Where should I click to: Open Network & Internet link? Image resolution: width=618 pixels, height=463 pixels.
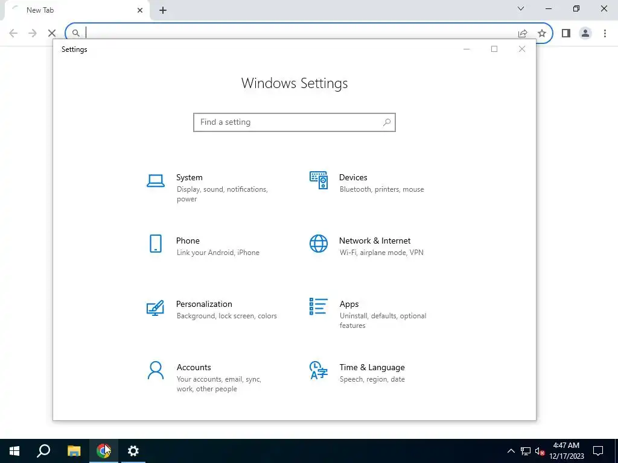pyautogui.click(x=375, y=241)
